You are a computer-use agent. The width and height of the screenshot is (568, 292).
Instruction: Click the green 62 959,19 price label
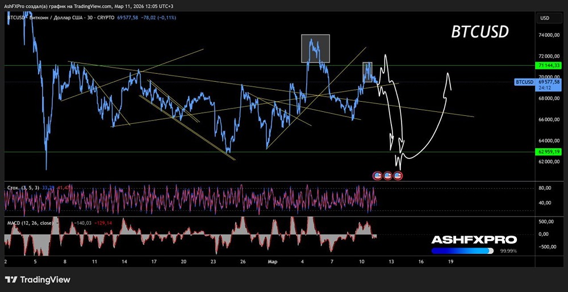[x=549, y=152]
